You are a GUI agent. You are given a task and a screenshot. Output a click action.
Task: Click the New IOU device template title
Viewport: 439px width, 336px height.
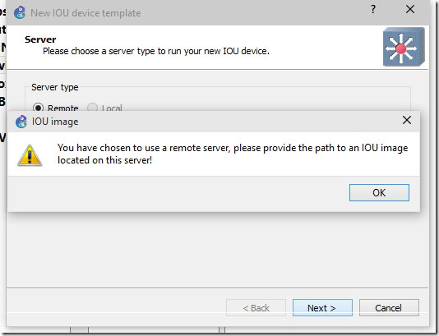85,13
